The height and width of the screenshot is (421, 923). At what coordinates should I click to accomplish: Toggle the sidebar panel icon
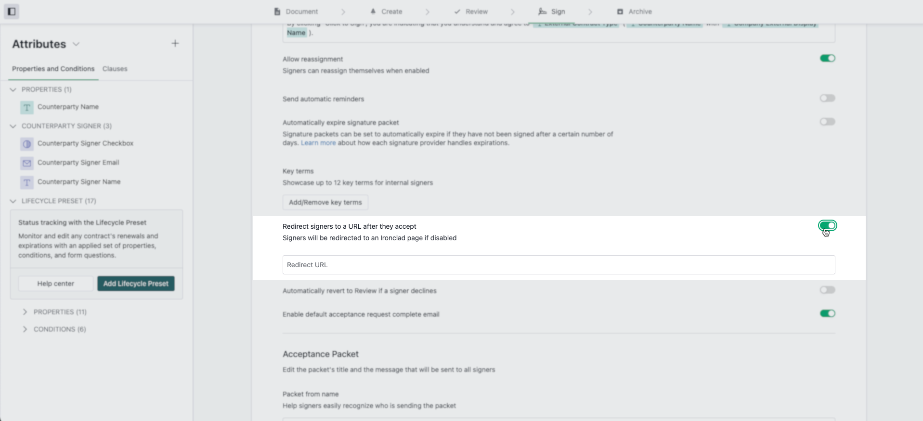12,12
